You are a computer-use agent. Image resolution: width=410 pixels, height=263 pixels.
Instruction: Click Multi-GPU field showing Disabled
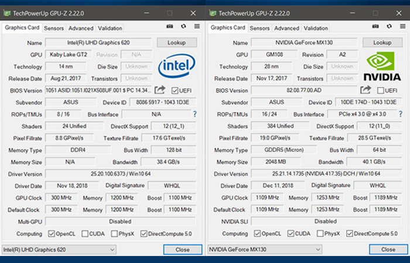(x=120, y=222)
